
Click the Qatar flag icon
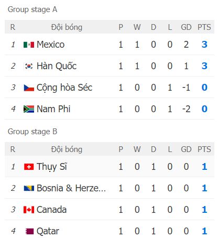[x=29, y=231]
